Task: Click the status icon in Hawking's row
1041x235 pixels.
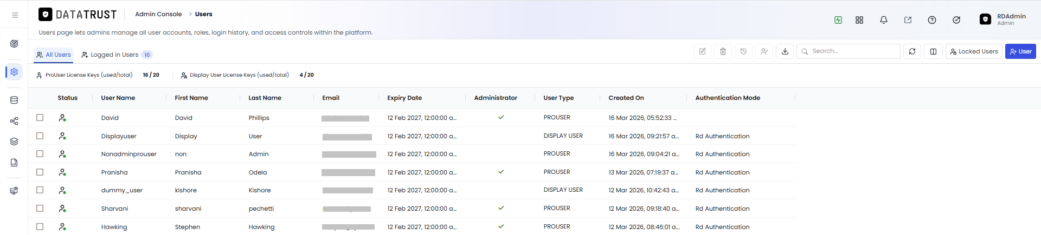Action: pos(62,227)
